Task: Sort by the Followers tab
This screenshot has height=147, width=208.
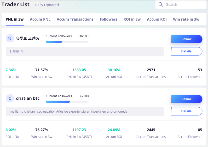Action: click(x=108, y=19)
